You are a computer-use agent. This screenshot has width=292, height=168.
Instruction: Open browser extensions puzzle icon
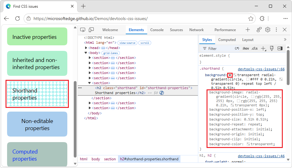click(x=262, y=18)
